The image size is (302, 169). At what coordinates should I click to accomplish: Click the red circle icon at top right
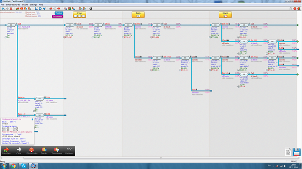(295, 9)
